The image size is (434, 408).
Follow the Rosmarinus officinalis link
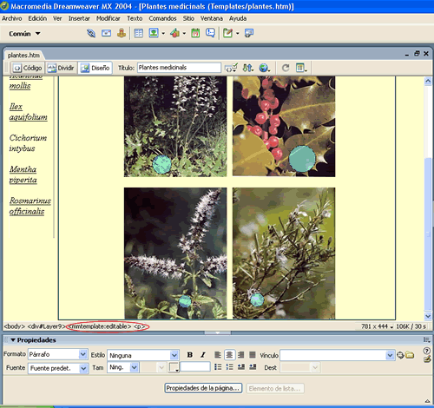(x=30, y=206)
